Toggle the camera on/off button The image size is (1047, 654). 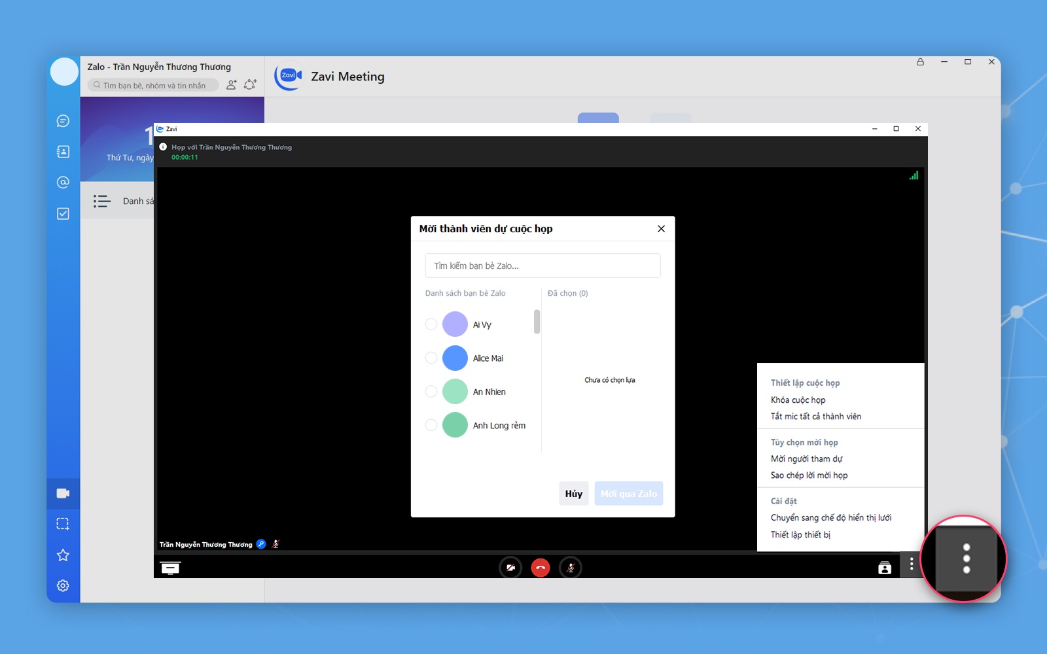tap(510, 568)
